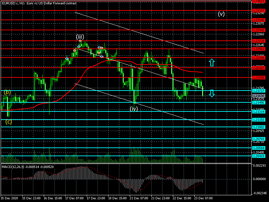Select the (v) wave label

tap(221, 14)
